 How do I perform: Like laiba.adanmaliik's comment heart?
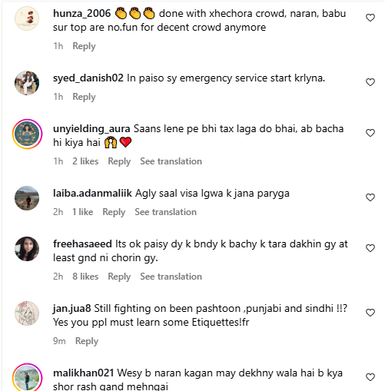click(370, 197)
